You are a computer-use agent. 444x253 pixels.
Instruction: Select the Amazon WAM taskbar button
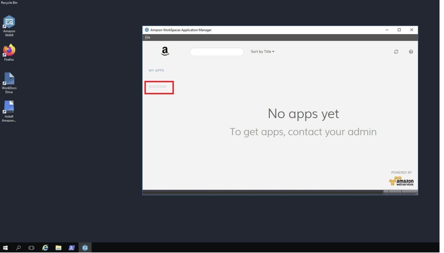pos(85,248)
